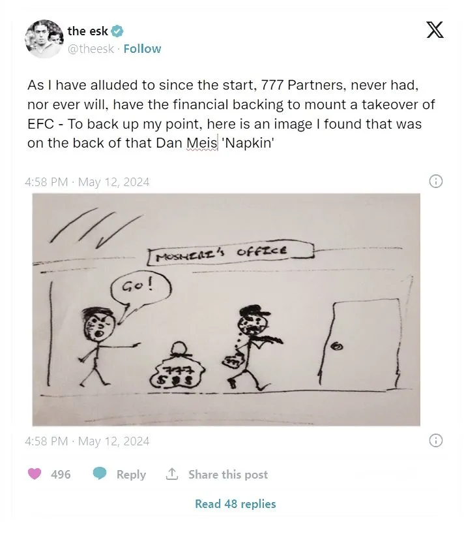Image resolution: width=464 pixels, height=555 pixels.
Task: Follow the @theesk account
Action: pos(142,48)
